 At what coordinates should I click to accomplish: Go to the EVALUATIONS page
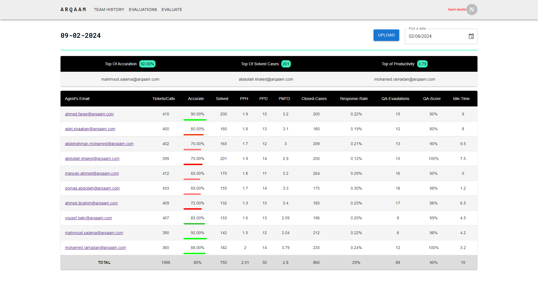(143, 10)
